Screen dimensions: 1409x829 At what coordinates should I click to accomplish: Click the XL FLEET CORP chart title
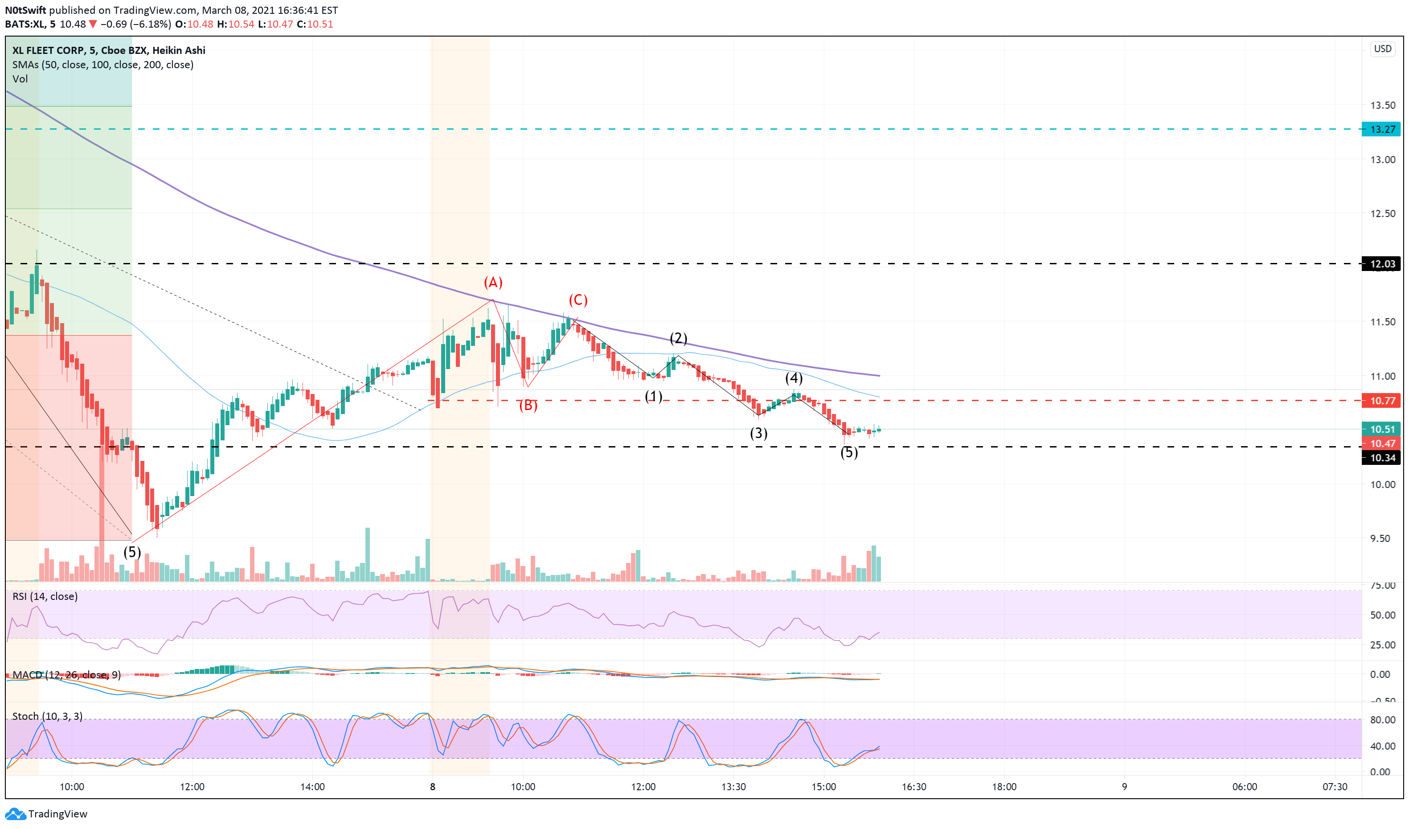click(x=109, y=50)
